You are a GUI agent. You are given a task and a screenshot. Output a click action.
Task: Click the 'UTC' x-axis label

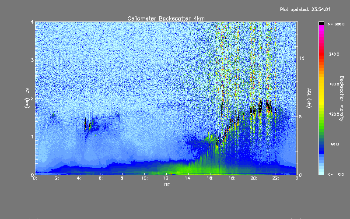(x=166, y=185)
